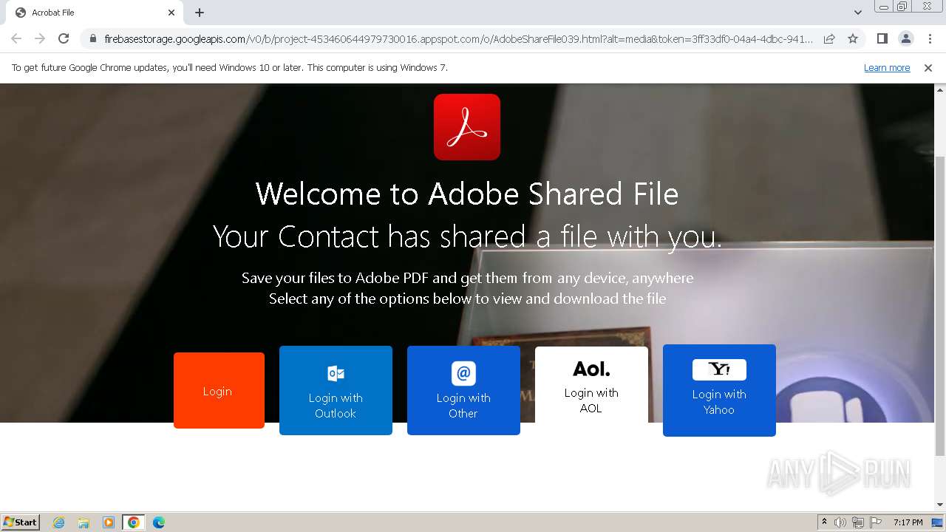Click 'Your Contact has shared a file' text
The width and height of the screenshot is (946, 532).
(467, 236)
